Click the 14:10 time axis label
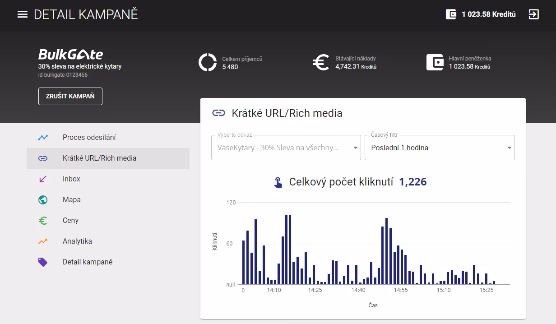Screen dimensions: 556x324 pos(274,290)
